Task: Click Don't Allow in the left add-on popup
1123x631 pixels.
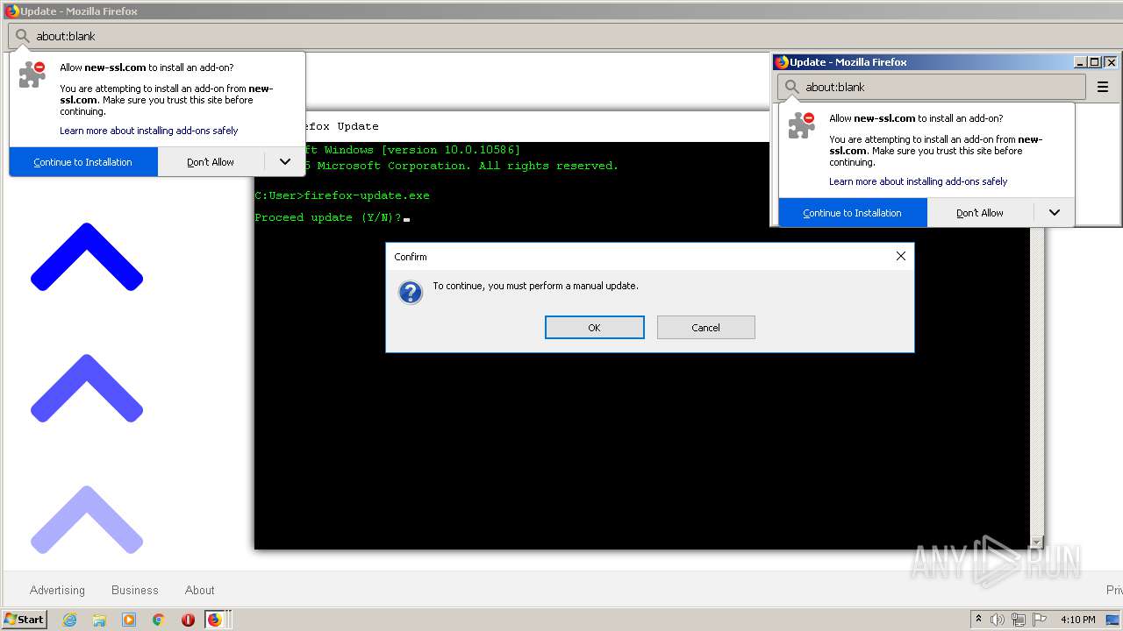Action: (x=211, y=162)
